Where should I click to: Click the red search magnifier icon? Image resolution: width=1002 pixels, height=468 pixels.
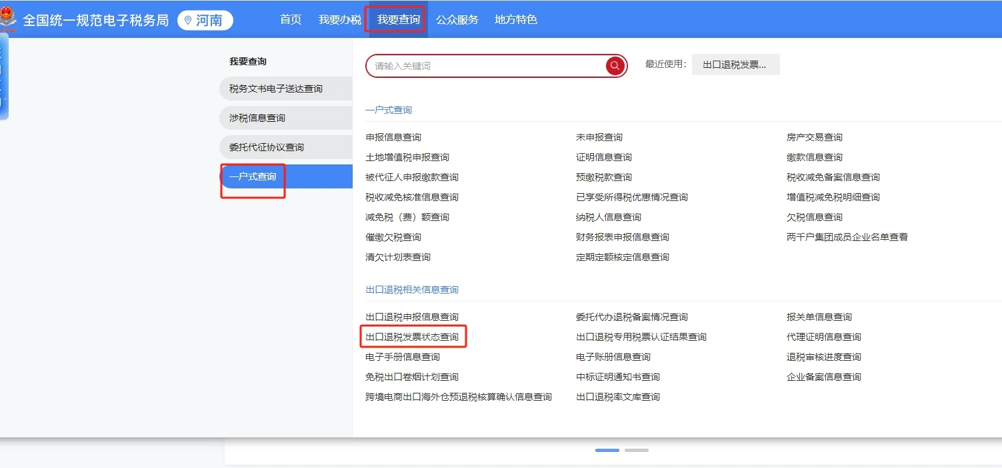tap(614, 66)
